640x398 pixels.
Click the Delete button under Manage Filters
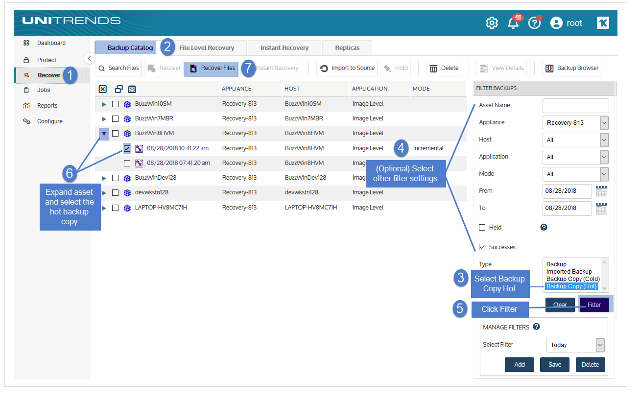tap(590, 364)
